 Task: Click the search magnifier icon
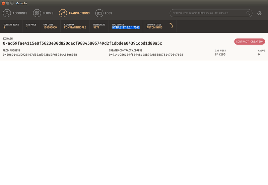tap(248, 13)
